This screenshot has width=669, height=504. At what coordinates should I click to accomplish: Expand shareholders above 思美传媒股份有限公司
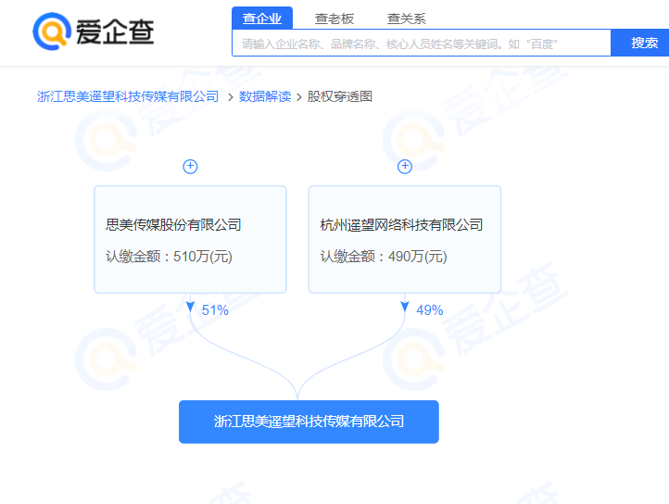[190, 167]
